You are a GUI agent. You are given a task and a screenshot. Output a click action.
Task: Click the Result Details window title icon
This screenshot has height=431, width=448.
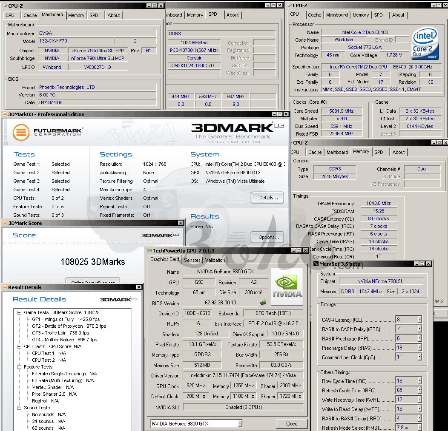pos(5,287)
